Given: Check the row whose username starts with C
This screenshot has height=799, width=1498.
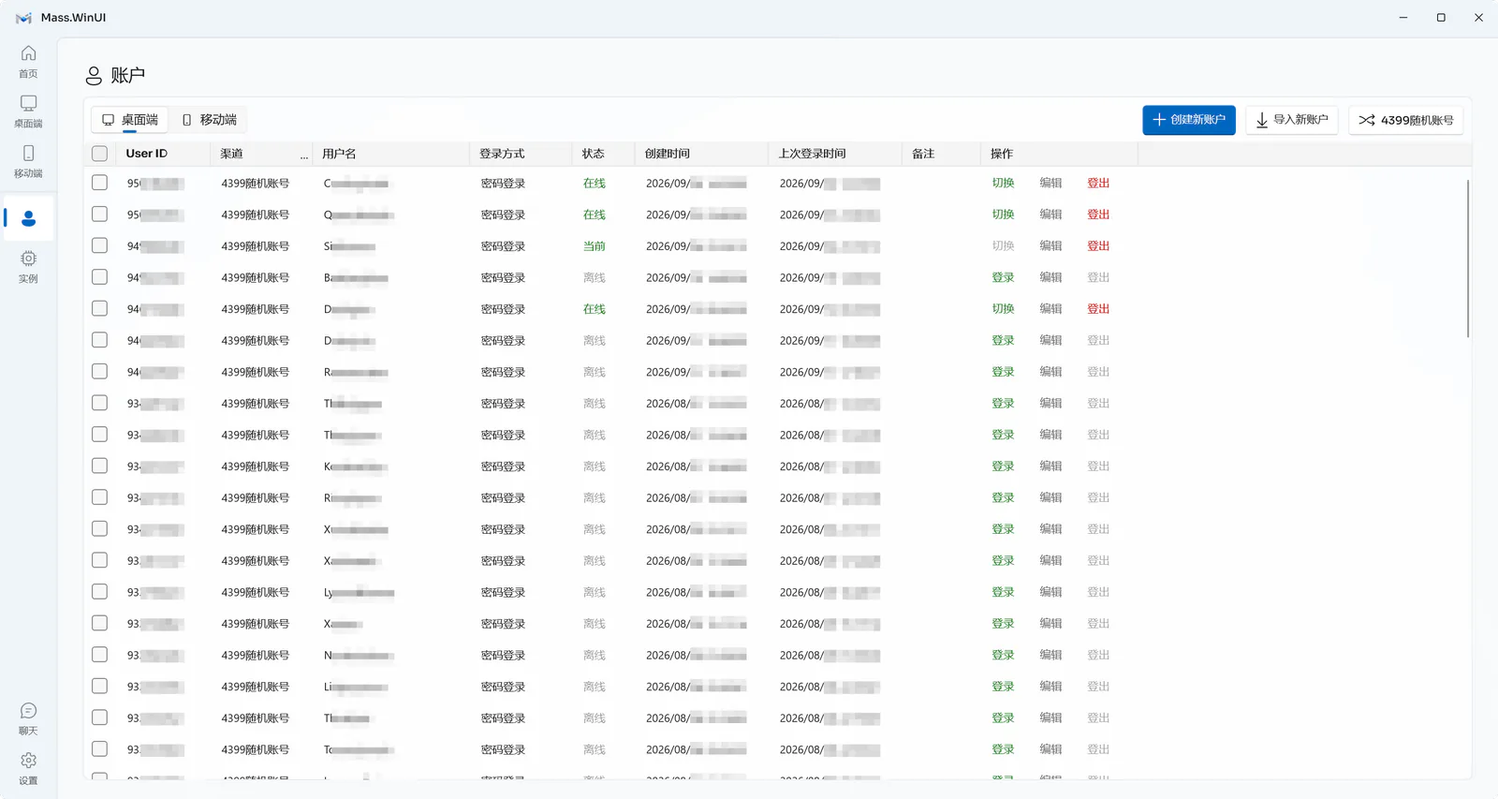Looking at the screenshot, I should (100, 183).
